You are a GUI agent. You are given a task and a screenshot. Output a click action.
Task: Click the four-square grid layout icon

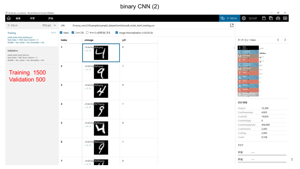[285, 18]
